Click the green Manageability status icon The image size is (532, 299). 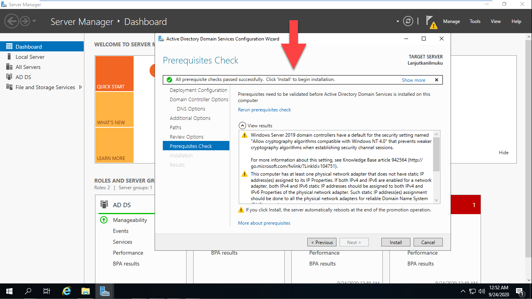(104, 220)
